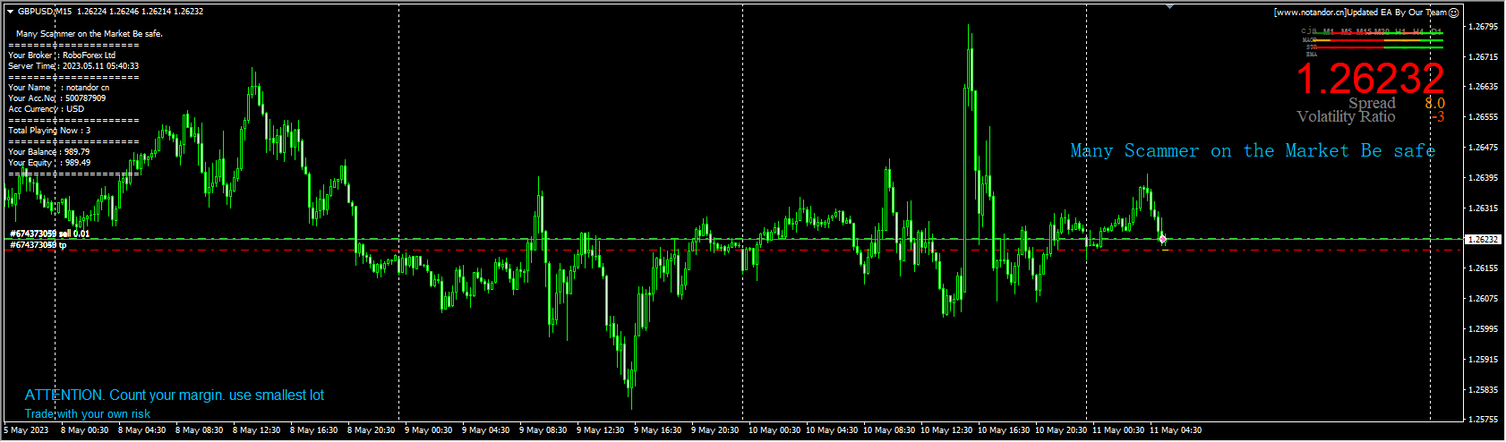Click the 'Your Acc.No : 500787909' line
The height and width of the screenshot is (442, 1506).
click(57, 98)
